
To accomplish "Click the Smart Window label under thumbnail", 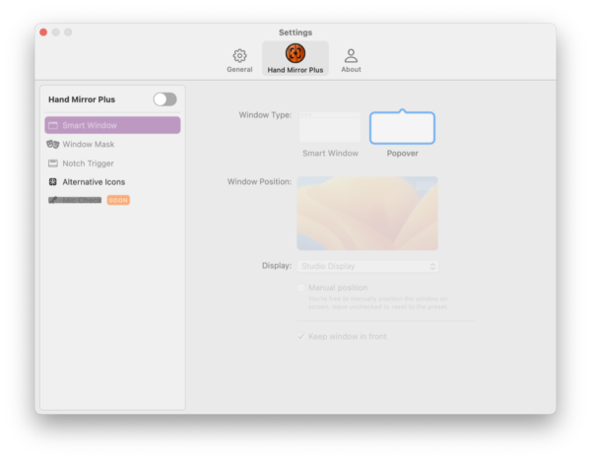I will coord(330,154).
